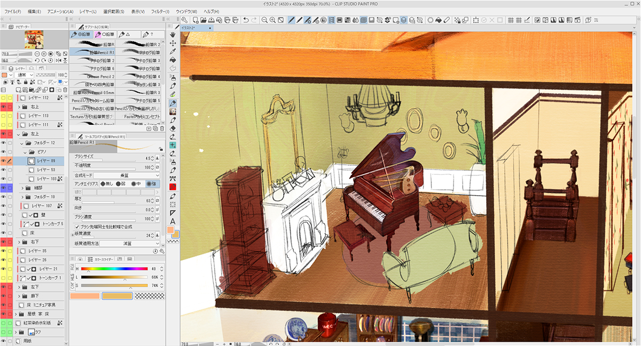Click the zoom in magnifier in command bar
Screen dimensions: 641x346
(273, 20)
